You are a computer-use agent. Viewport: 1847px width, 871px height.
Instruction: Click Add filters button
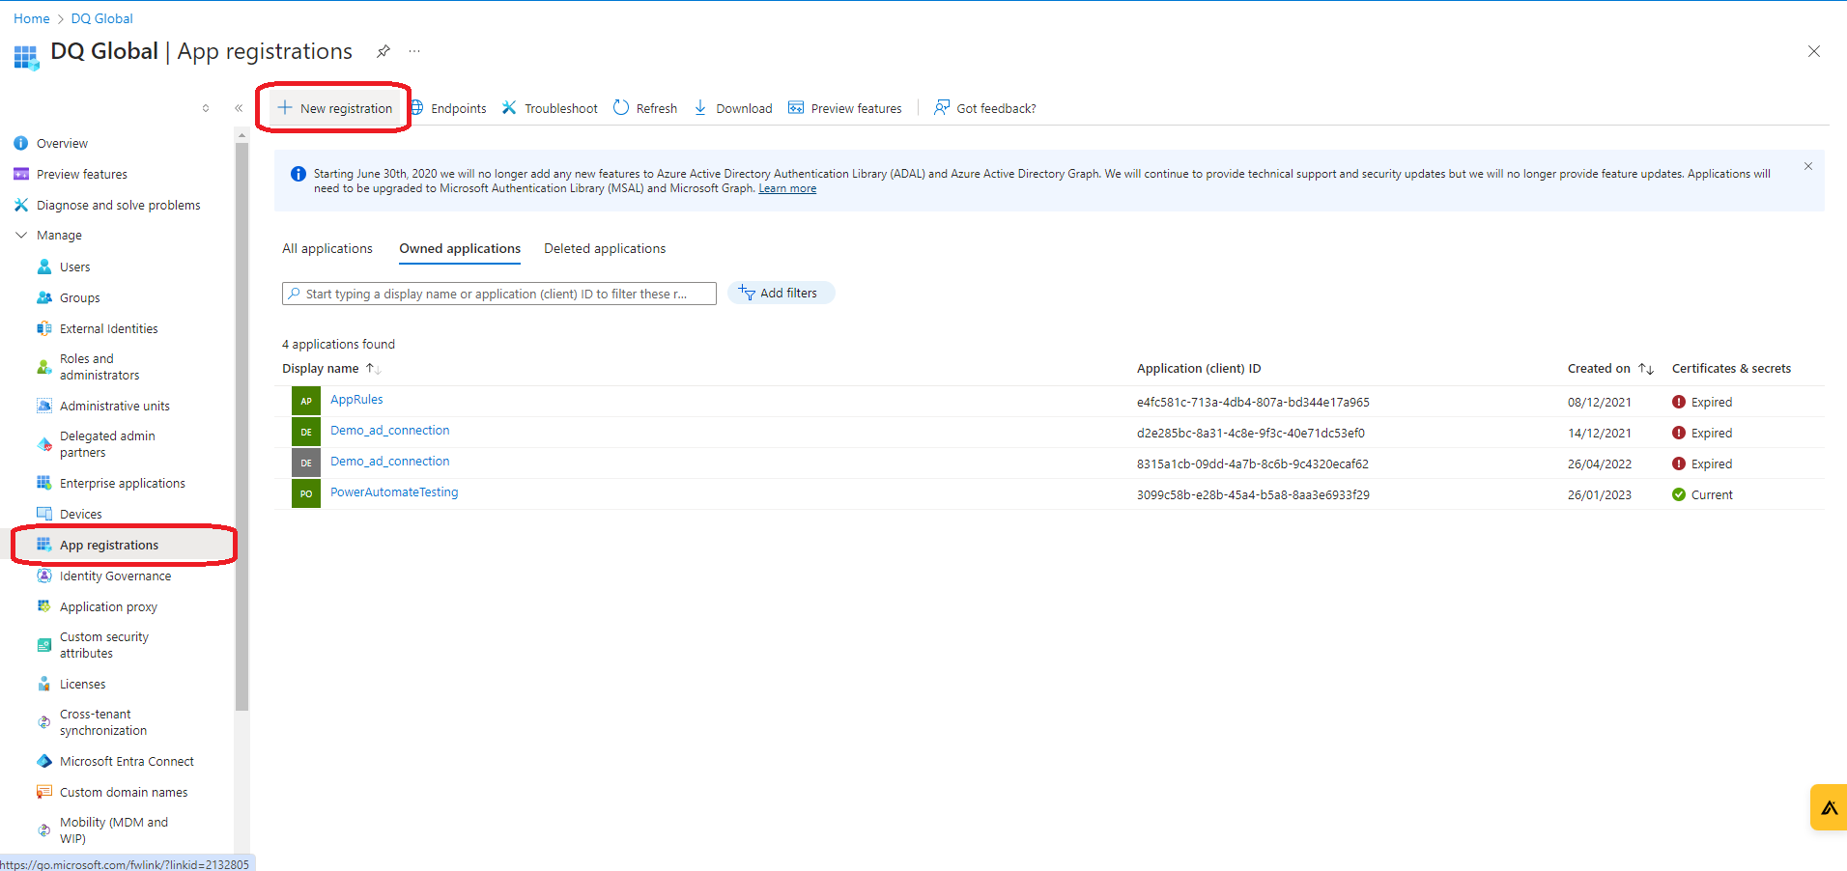pyautogui.click(x=781, y=293)
